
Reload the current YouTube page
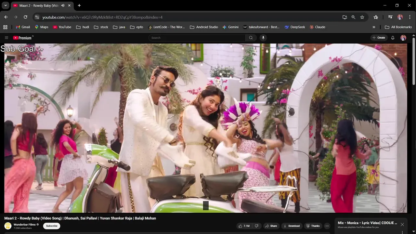pyautogui.click(x=25, y=17)
